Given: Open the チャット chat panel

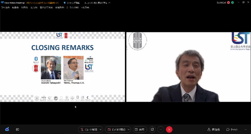Looking at the screenshot, I should pyautogui.click(x=232, y=130).
